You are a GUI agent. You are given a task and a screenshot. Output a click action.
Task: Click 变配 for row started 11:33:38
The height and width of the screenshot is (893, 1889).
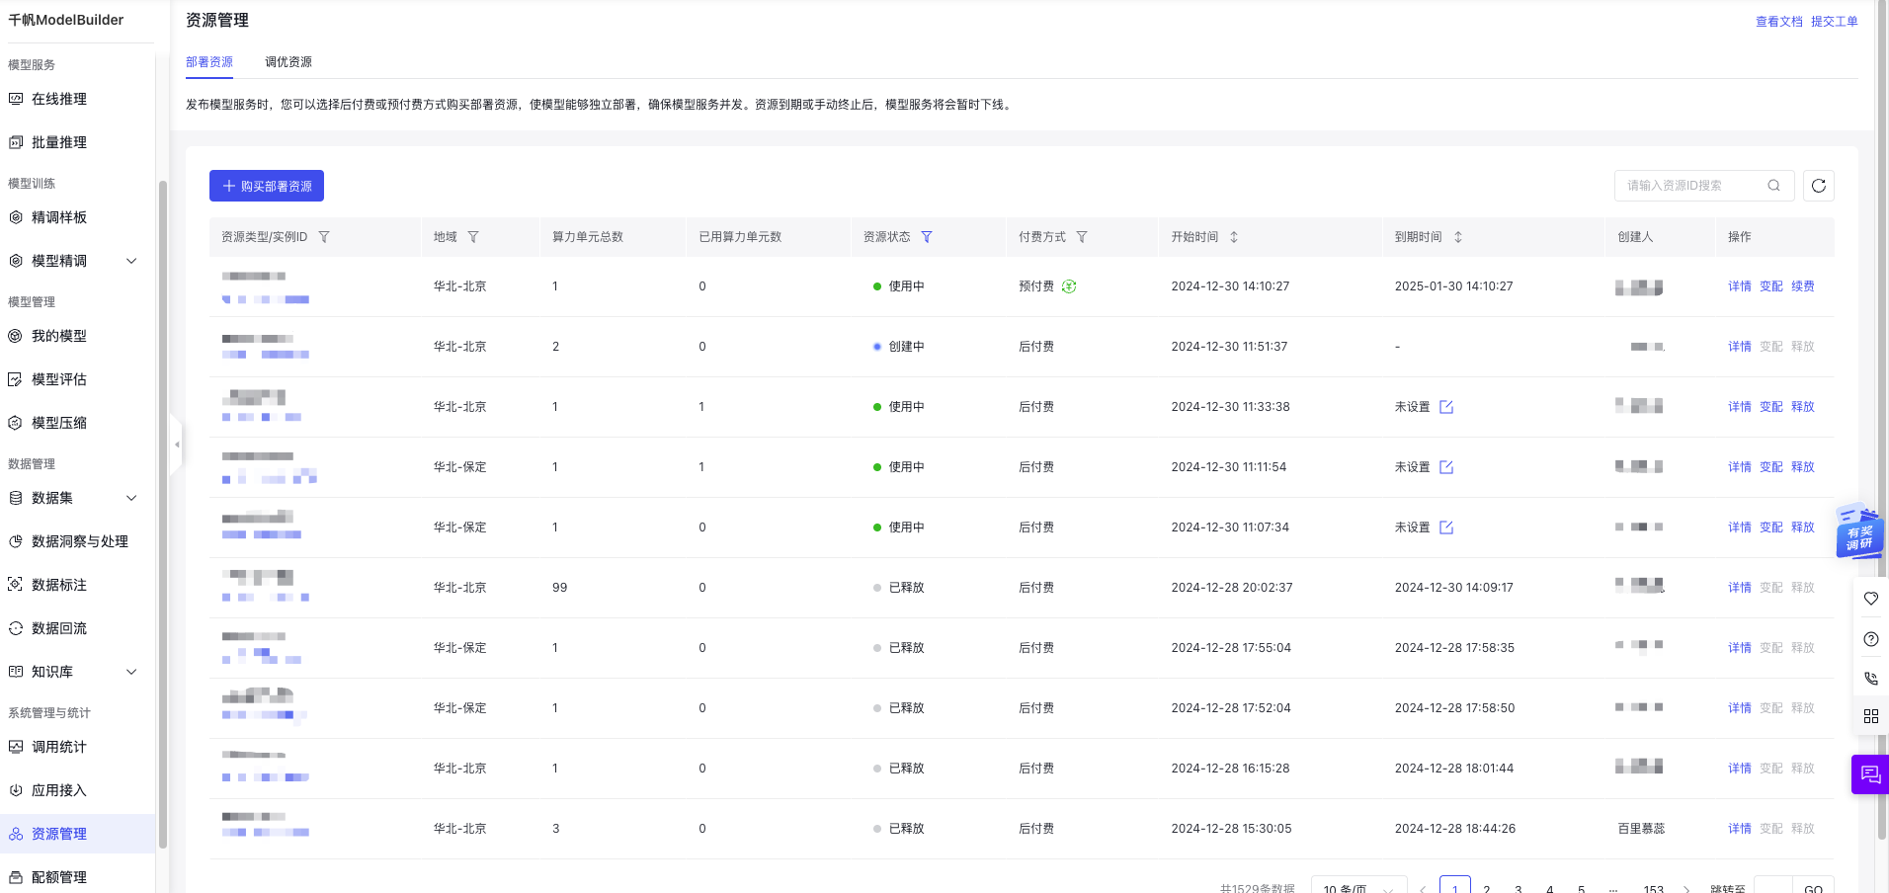point(1771,407)
